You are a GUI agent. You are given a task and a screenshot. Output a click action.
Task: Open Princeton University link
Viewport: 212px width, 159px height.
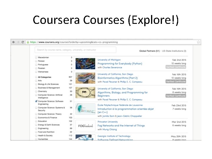(108, 122)
